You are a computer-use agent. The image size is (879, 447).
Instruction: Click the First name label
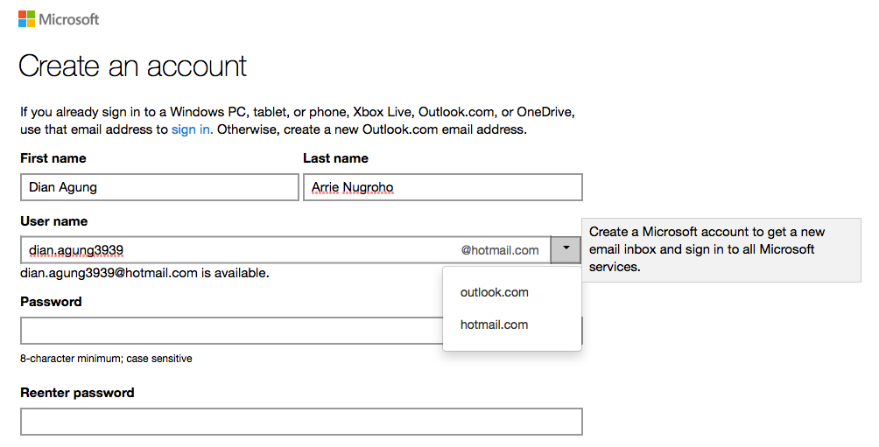tap(53, 158)
